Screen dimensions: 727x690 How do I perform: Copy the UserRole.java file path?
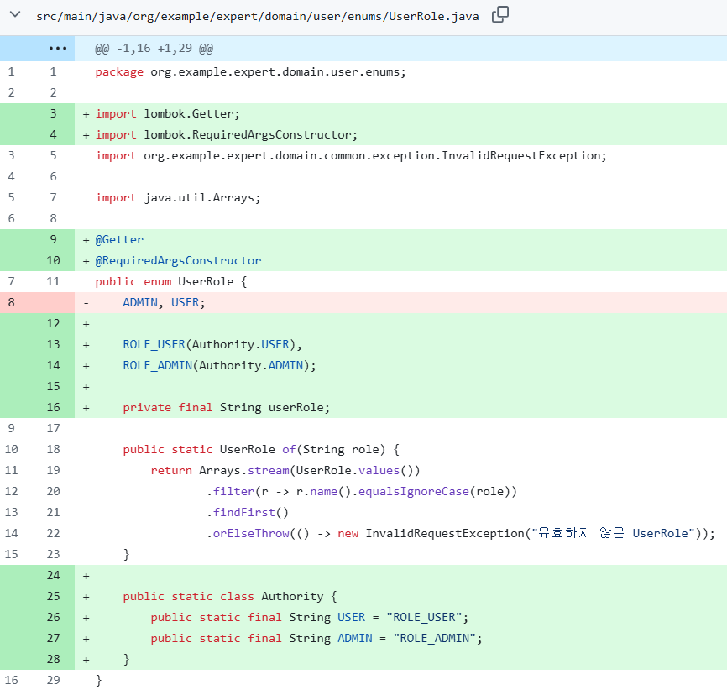coord(499,14)
